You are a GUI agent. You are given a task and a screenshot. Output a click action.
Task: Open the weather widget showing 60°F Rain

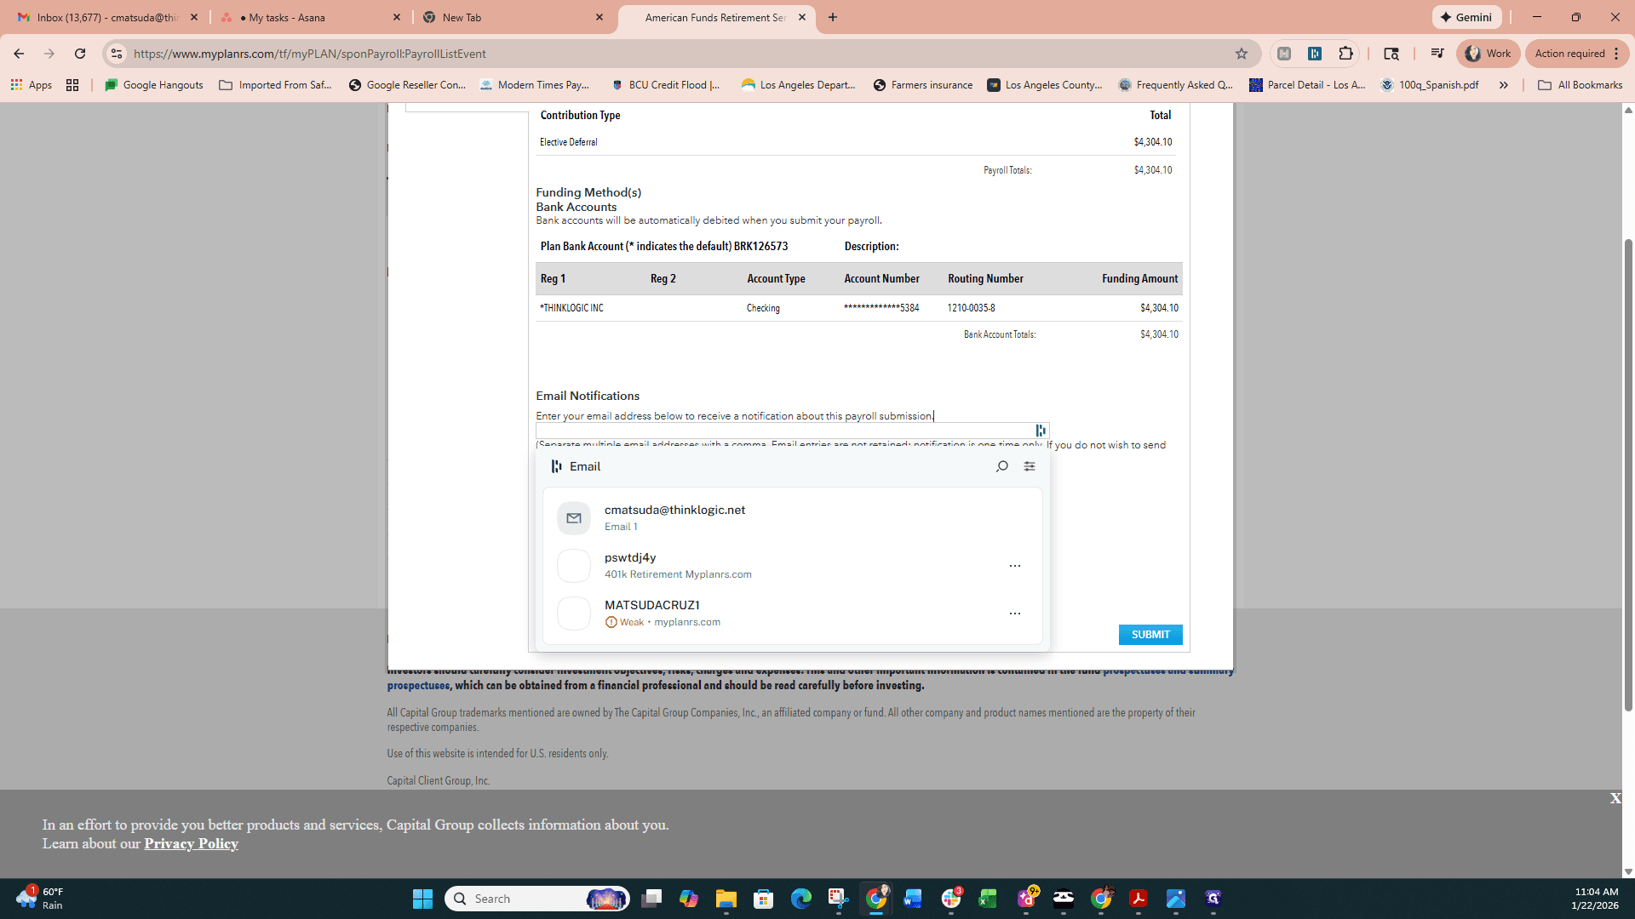pyautogui.click(x=39, y=899)
